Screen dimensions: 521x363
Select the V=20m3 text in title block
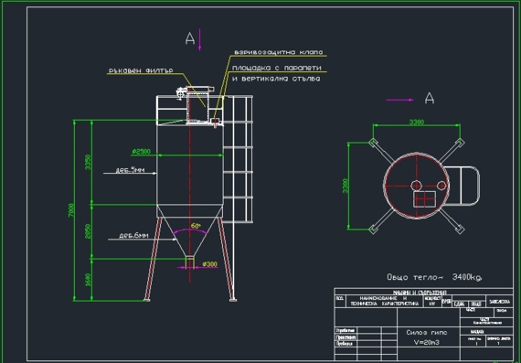pos(427,342)
